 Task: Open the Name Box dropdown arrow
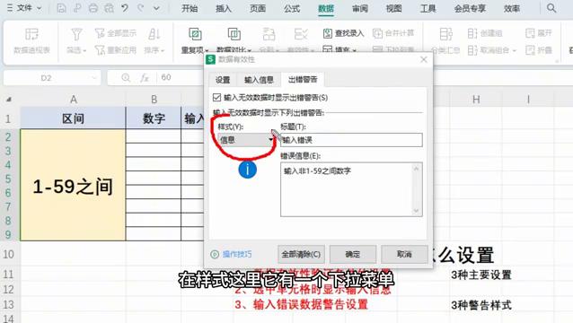(x=94, y=78)
